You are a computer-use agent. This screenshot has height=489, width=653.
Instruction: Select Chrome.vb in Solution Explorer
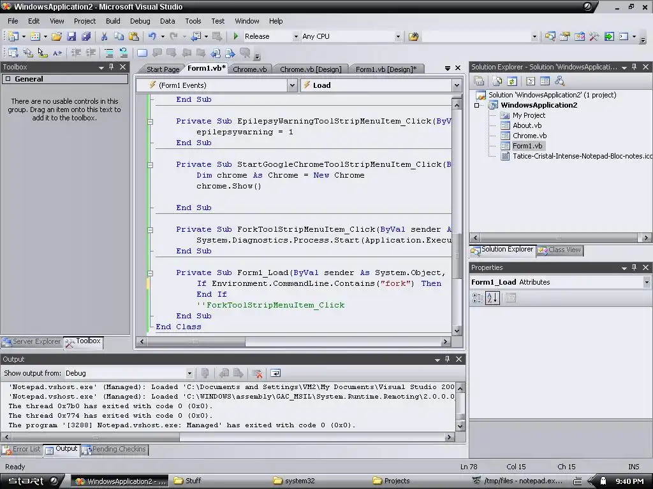pos(529,136)
